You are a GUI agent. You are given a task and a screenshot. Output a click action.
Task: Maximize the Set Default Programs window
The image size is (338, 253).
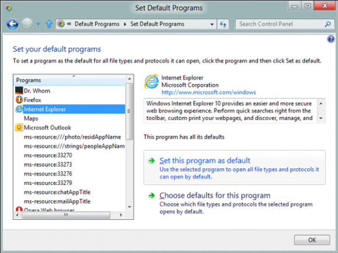[x=308, y=6]
